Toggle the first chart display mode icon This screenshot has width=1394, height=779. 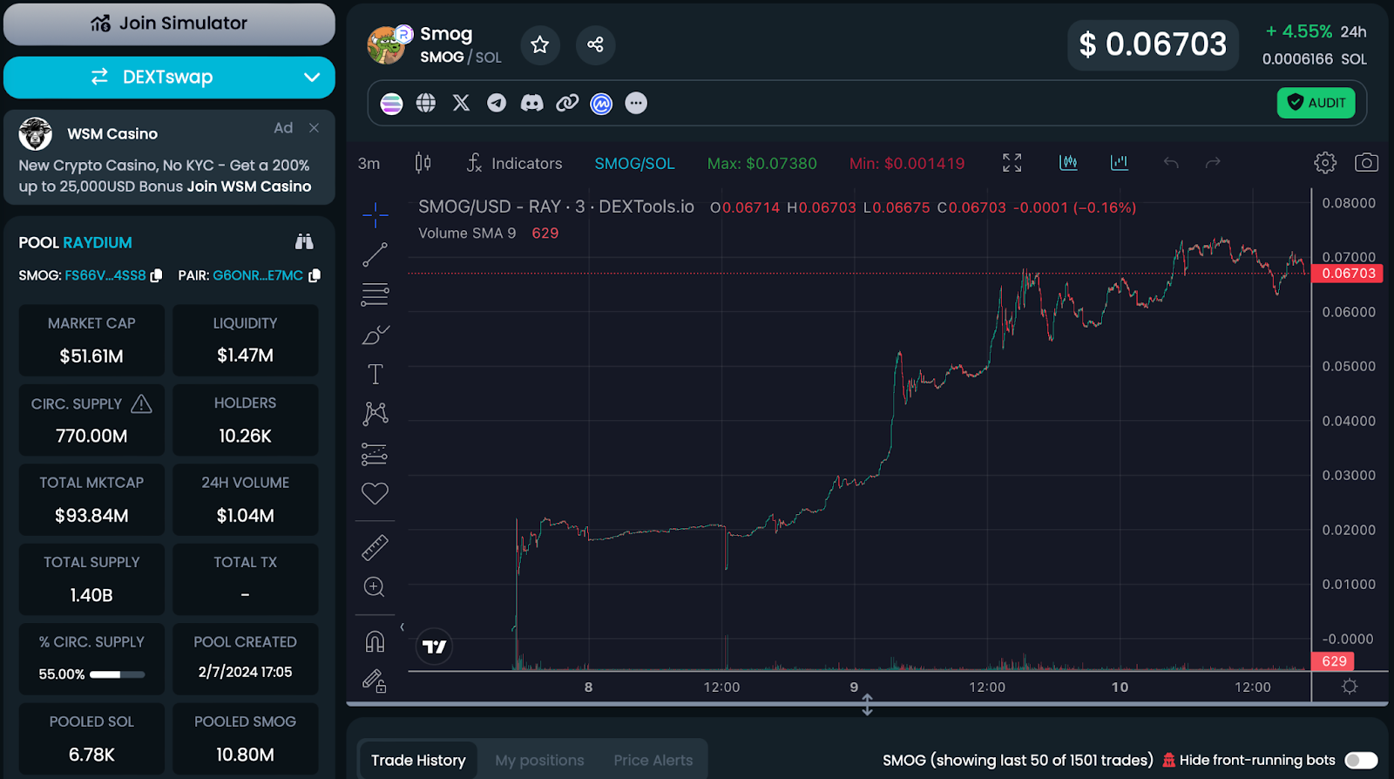pos(1068,163)
